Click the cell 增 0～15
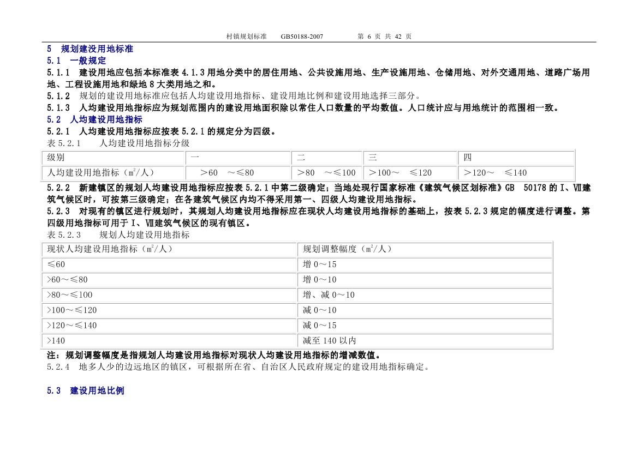 click(x=425, y=264)
